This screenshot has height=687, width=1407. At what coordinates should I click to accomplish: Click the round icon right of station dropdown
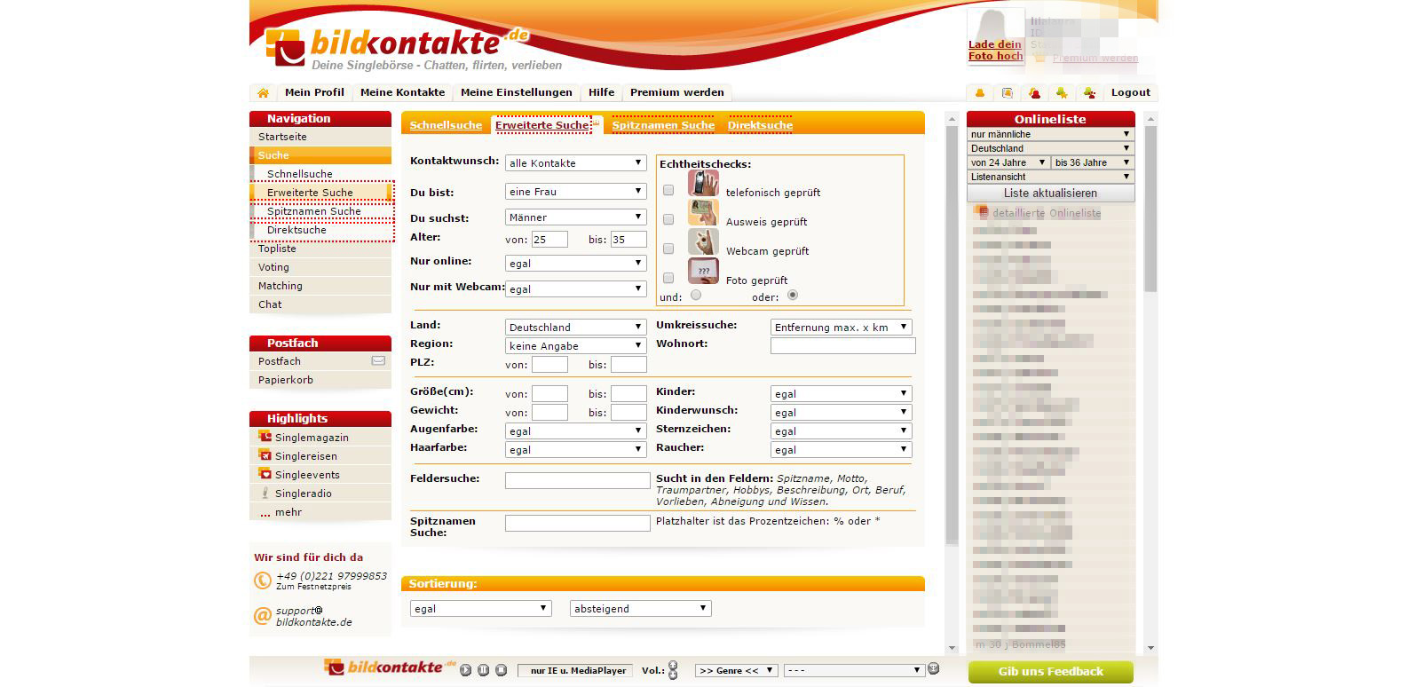point(933,669)
